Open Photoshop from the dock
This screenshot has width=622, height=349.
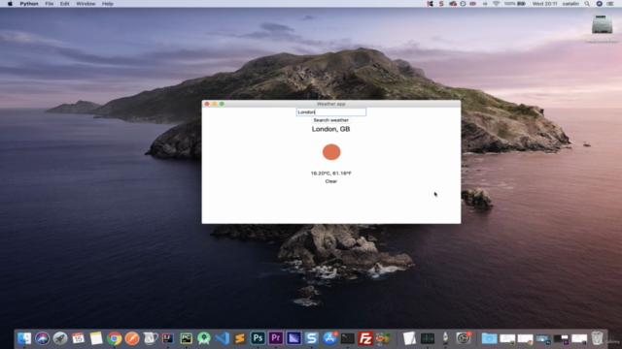point(258,338)
